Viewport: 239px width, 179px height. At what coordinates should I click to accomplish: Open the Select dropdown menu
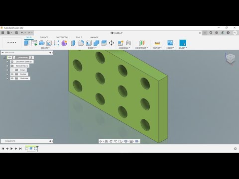point(183,48)
